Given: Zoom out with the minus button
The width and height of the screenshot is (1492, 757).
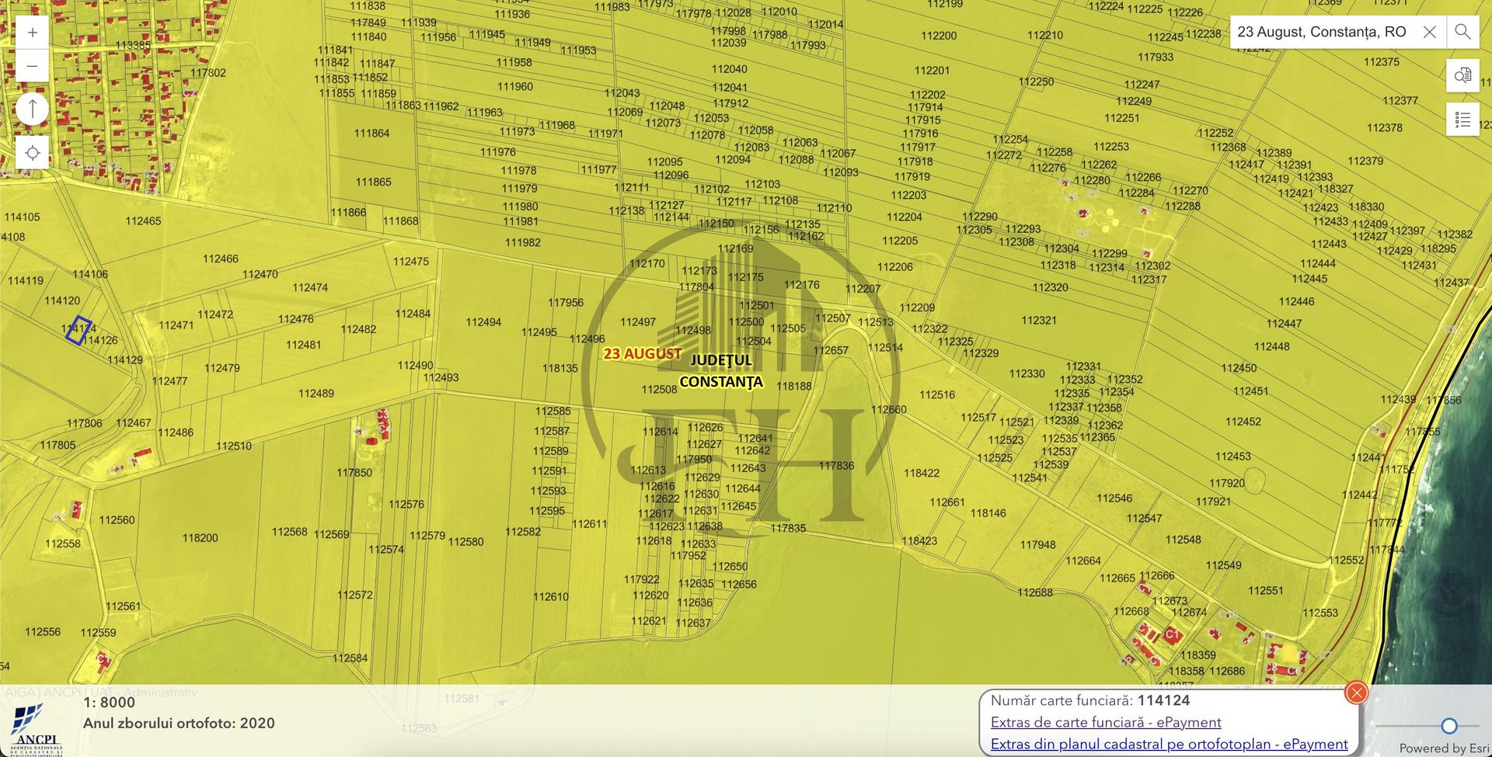Looking at the screenshot, I should pyautogui.click(x=33, y=67).
